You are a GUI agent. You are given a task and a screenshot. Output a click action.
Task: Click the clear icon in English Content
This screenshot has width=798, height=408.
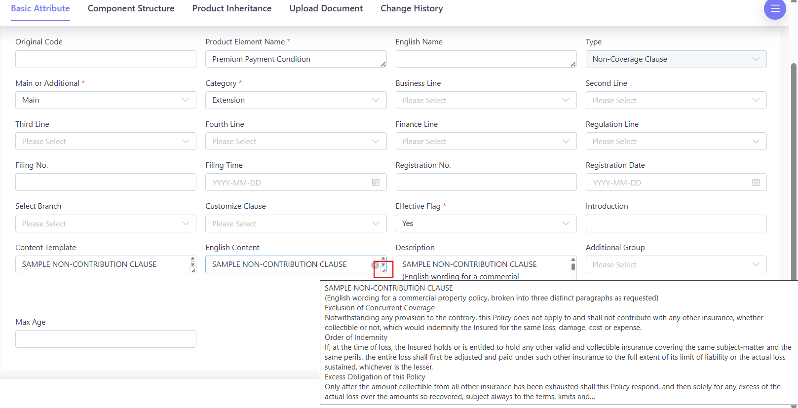point(375,265)
